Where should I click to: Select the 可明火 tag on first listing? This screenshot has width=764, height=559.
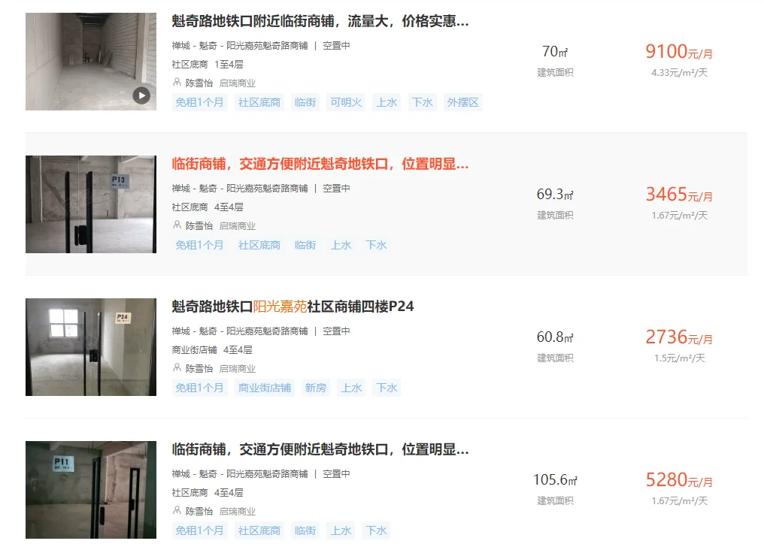click(346, 102)
